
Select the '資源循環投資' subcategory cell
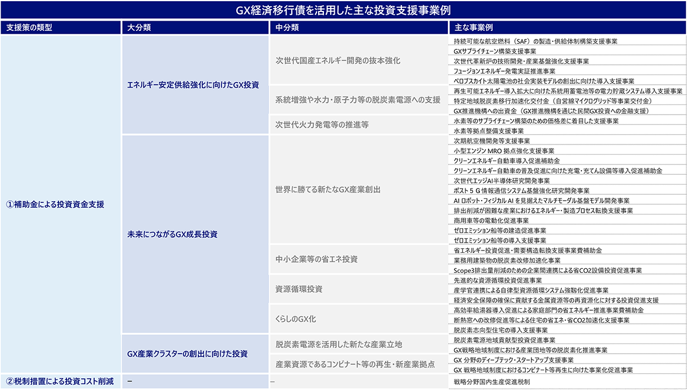point(299,288)
